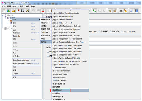Viewport: 142px width, 101px height.
Task: Expand the 断言 submenu
Action: coord(46,39)
